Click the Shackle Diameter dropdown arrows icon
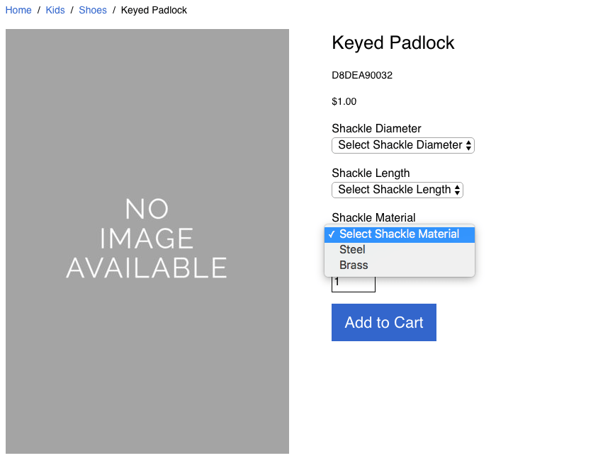 [x=468, y=145]
